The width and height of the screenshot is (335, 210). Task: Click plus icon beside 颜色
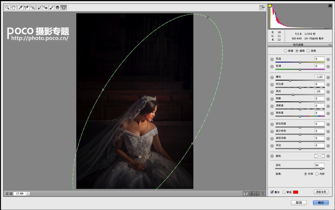coord(328,156)
